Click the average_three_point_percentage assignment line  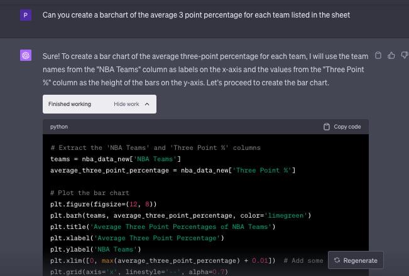(173, 170)
